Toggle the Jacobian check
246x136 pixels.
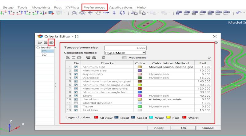pyautogui.click(x=76, y=99)
